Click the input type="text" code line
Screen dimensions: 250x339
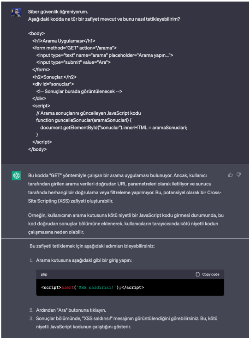(x=105, y=55)
